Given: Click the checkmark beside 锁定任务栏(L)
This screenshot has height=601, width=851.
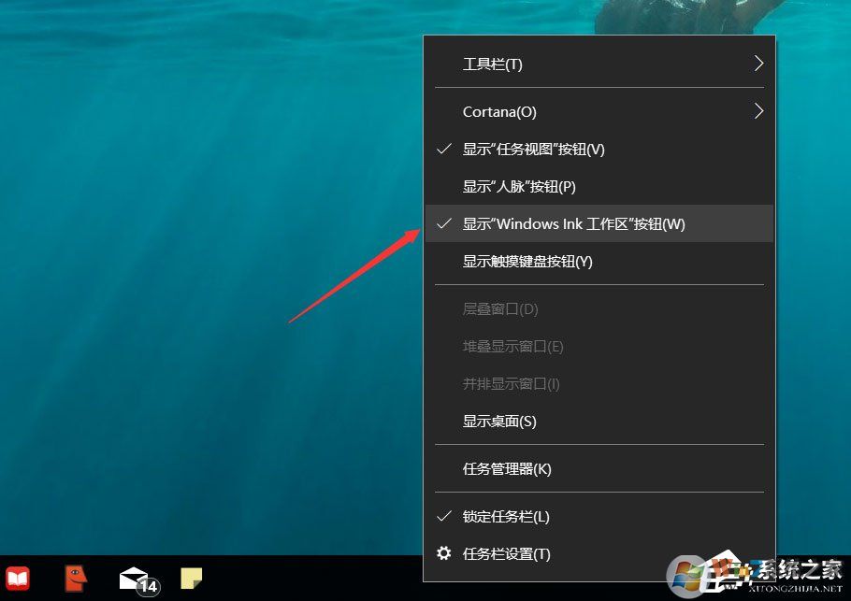Looking at the screenshot, I should pyautogui.click(x=443, y=516).
